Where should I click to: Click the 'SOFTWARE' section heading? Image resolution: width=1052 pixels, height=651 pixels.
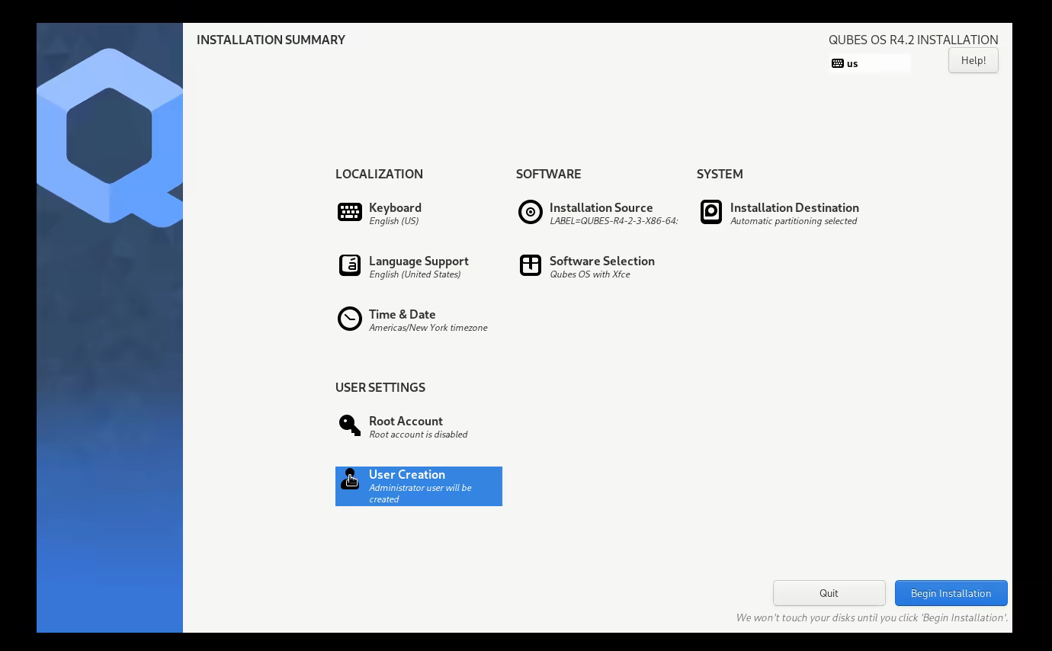(548, 174)
